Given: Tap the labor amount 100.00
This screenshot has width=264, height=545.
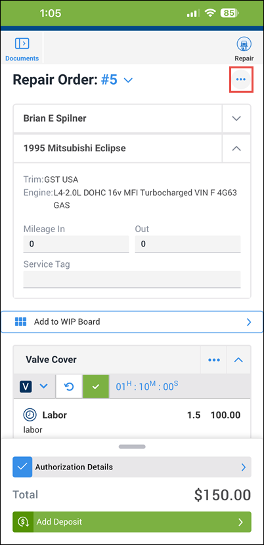Looking at the screenshot, I should pyautogui.click(x=225, y=415).
